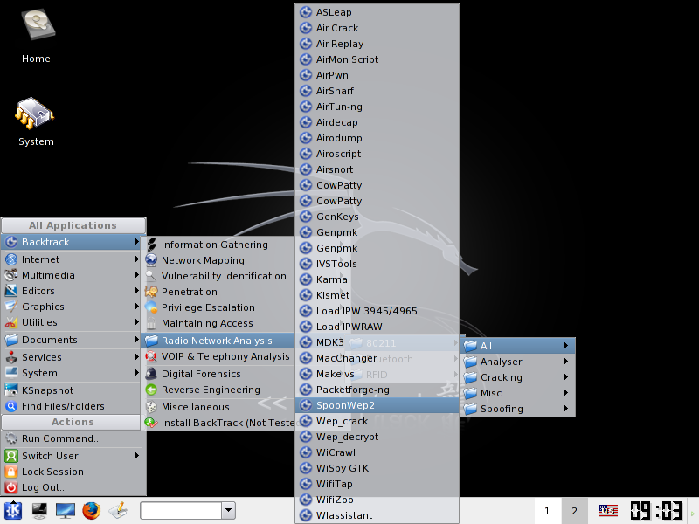
Task: Switch to virtual desktop 1
Action: [547, 511]
